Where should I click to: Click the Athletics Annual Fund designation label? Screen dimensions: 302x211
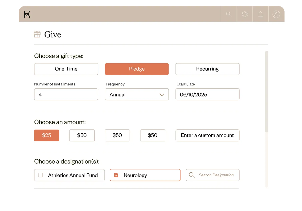coord(73,175)
